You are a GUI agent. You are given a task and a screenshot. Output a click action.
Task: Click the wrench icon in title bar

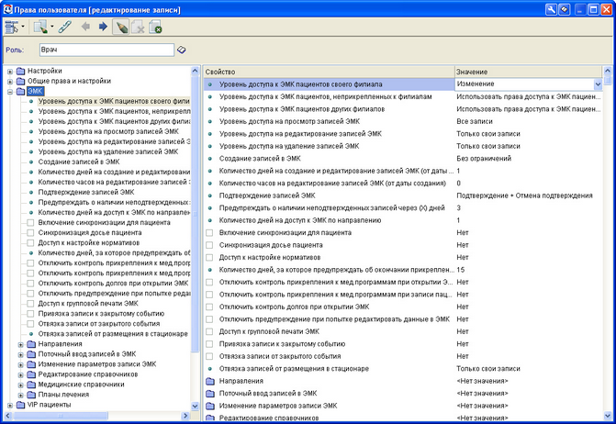tap(551, 9)
